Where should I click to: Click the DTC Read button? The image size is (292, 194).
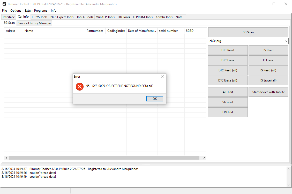coord(228,50)
